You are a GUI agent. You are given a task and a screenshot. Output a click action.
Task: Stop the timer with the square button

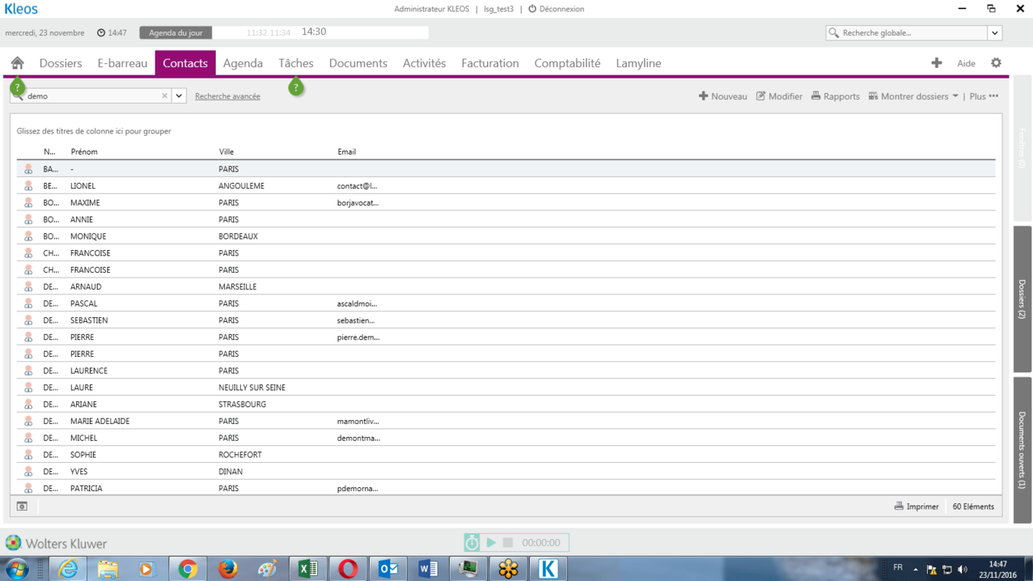[x=508, y=542]
